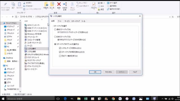Sort by the 名前 column header

(x=26, y=21)
